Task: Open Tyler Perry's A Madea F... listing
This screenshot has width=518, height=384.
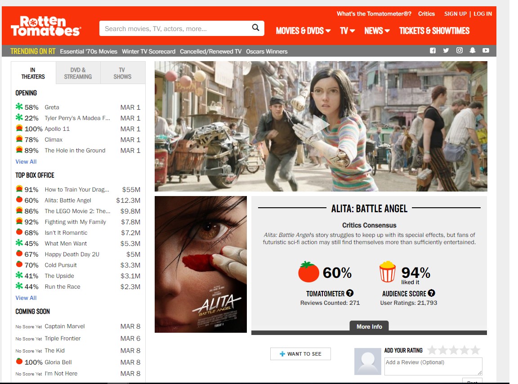Action: pos(77,118)
